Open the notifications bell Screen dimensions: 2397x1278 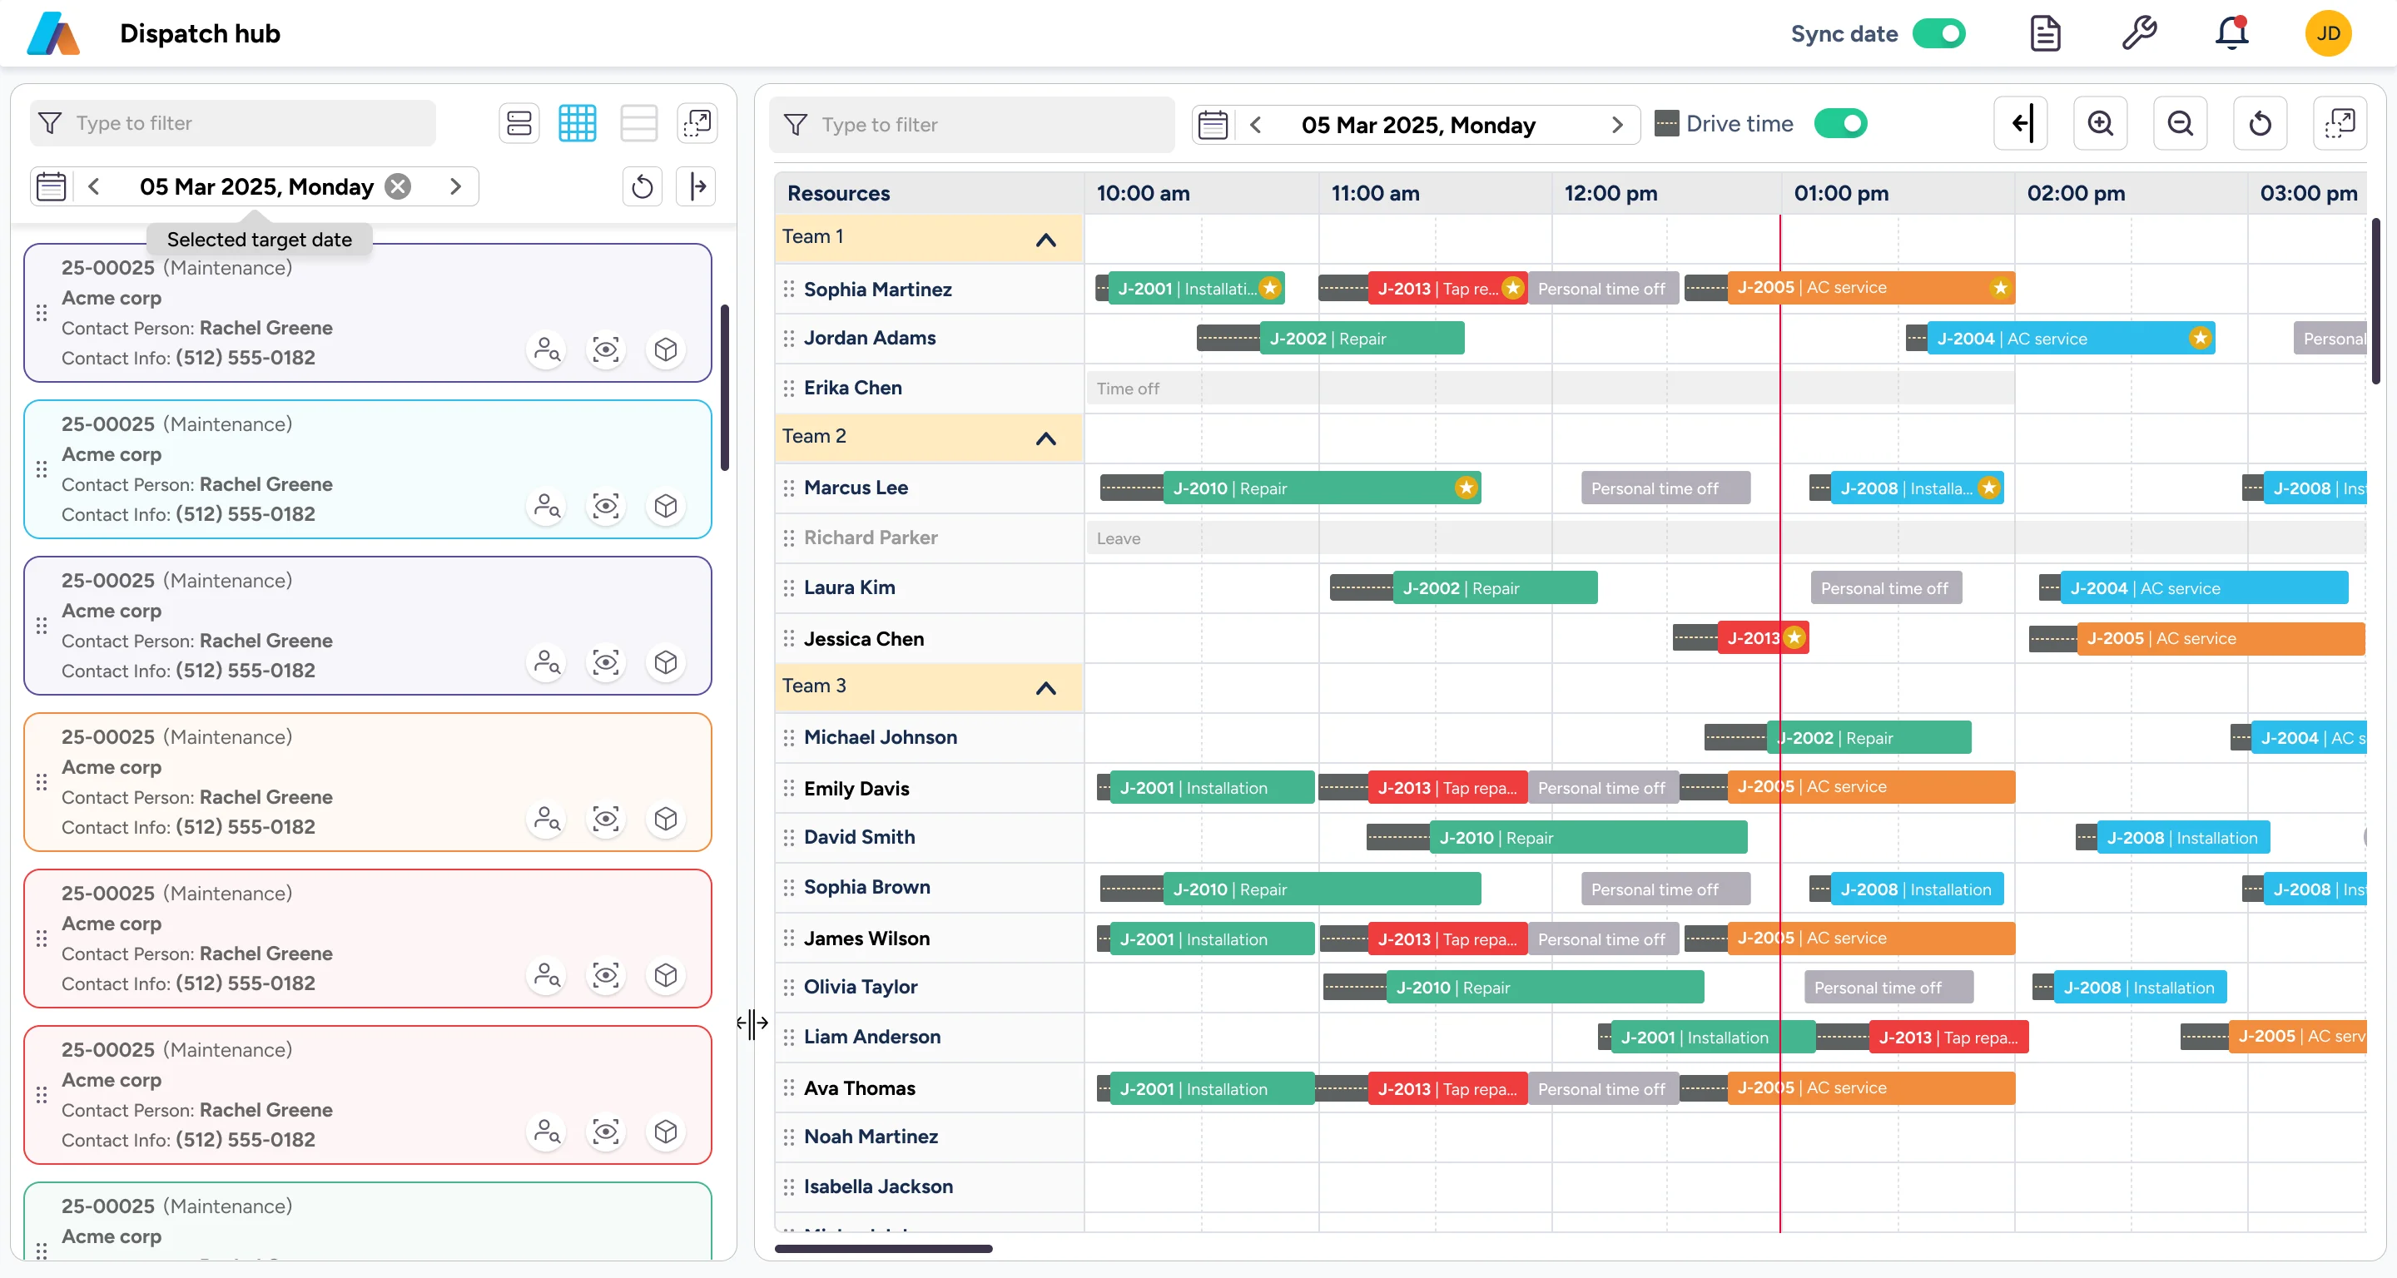click(x=2231, y=33)
